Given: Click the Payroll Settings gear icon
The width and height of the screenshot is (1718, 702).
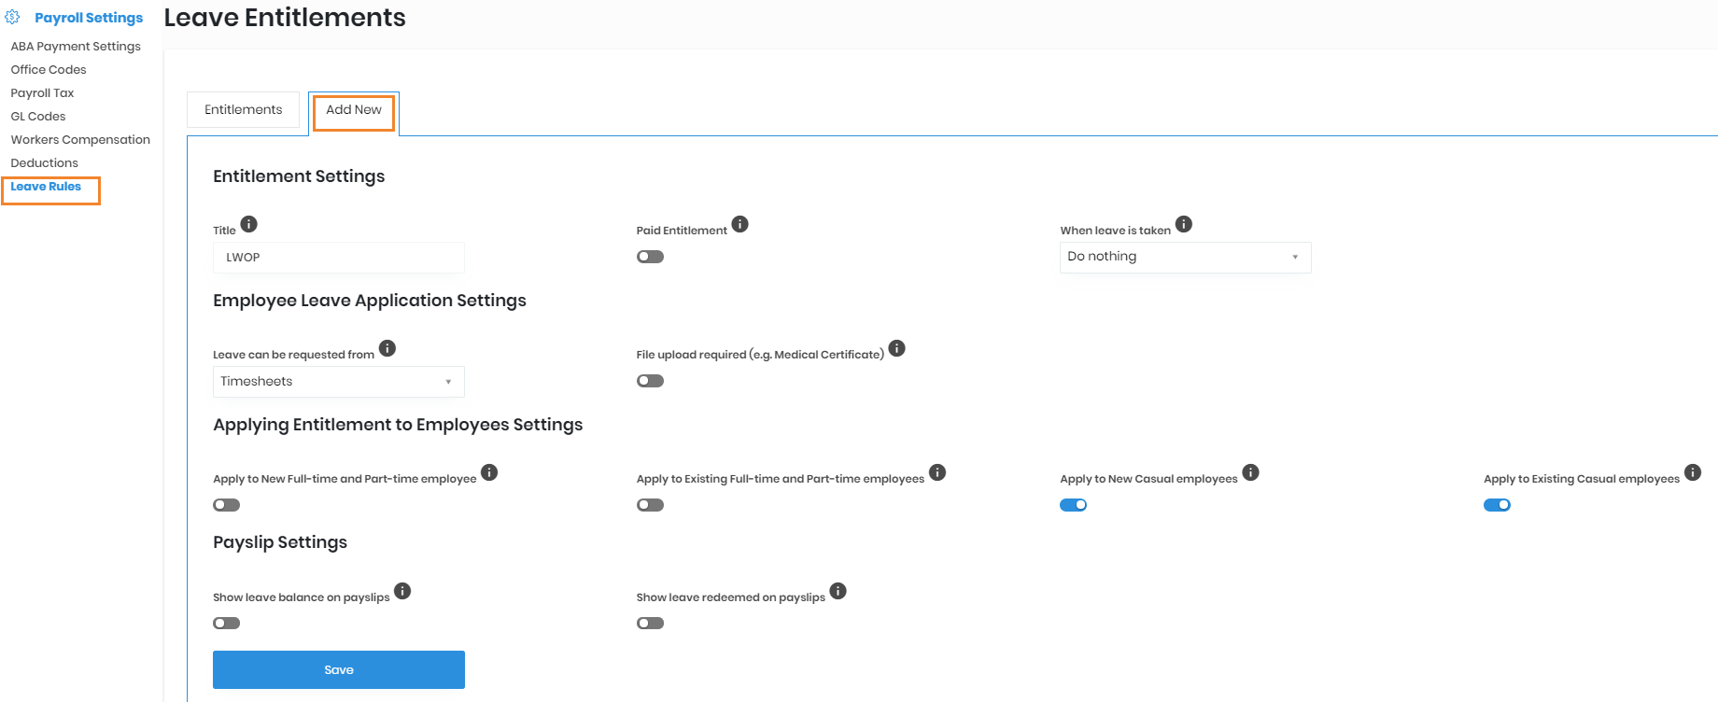Looking at the screenshot, I should click(13, 17).
